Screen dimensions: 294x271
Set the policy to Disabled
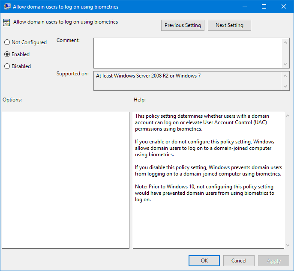[7, 66]
